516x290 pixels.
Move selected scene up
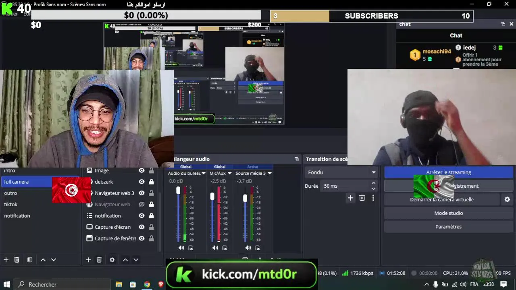click(43, 260)
